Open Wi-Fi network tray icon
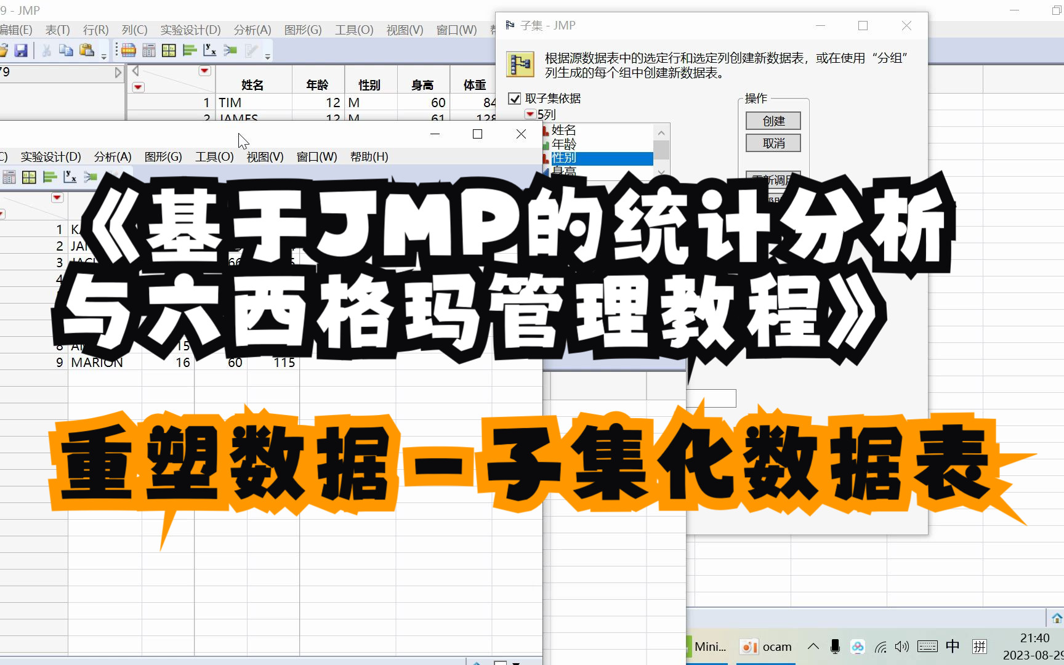The width and height of the screenshot is (1064, 665). [x=881, y=647]
